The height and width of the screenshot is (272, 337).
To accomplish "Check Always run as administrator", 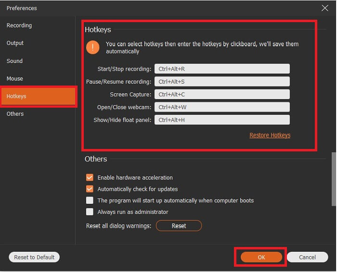I will 90,212.
